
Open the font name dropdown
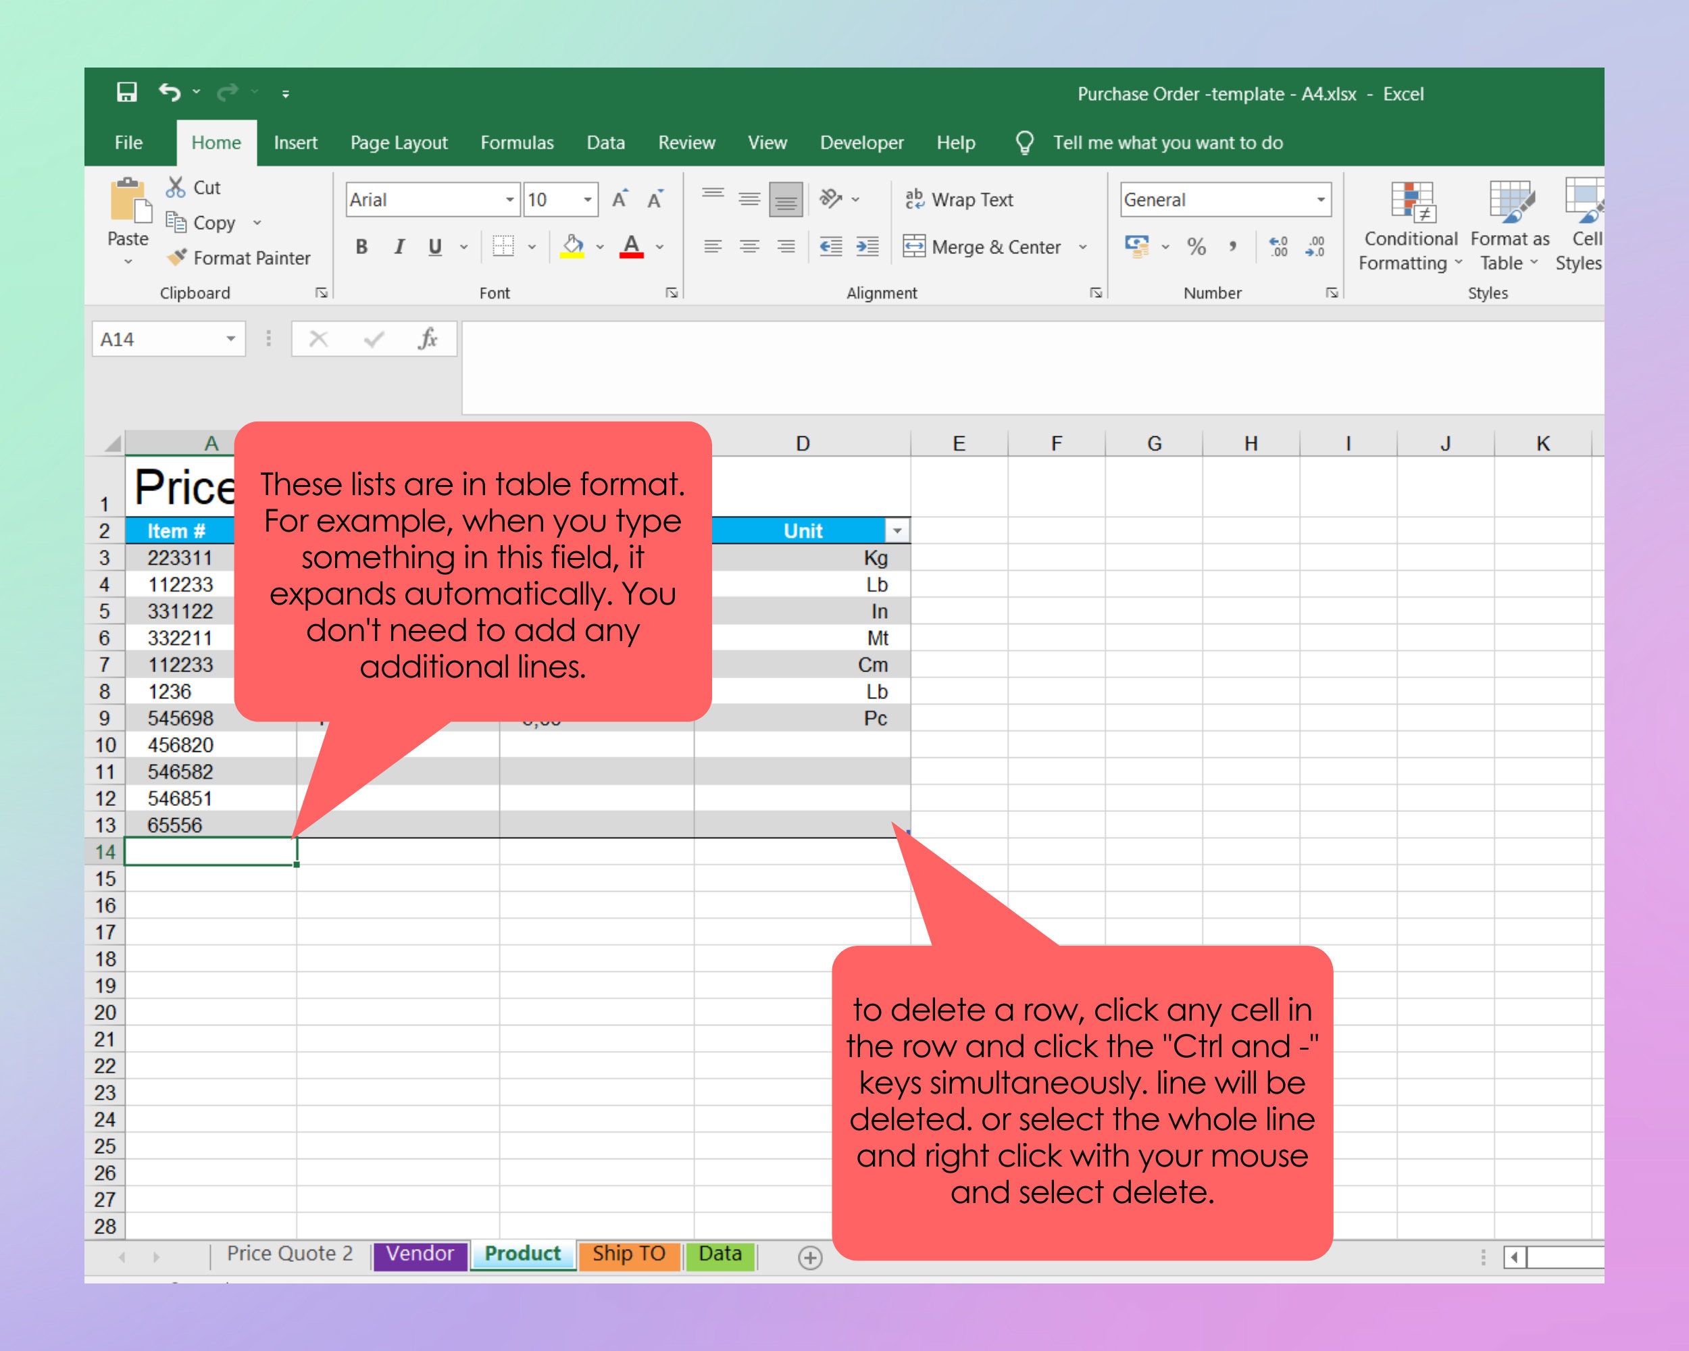click(510, 200)
